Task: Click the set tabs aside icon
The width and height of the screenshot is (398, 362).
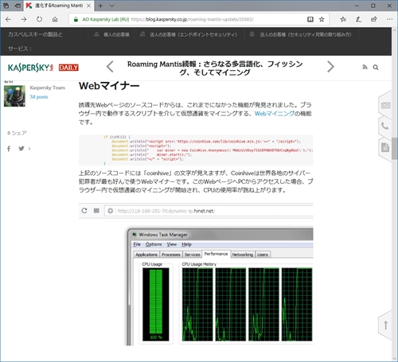Action: pos(18,6)
